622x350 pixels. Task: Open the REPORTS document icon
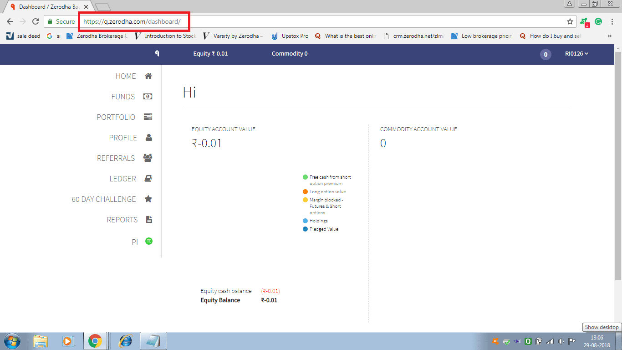click(148, 220)
